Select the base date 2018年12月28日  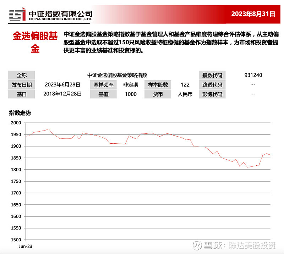(x=62, y=94)
